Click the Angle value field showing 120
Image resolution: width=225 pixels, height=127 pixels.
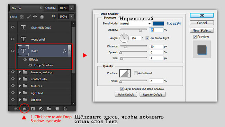coord(136,38)
